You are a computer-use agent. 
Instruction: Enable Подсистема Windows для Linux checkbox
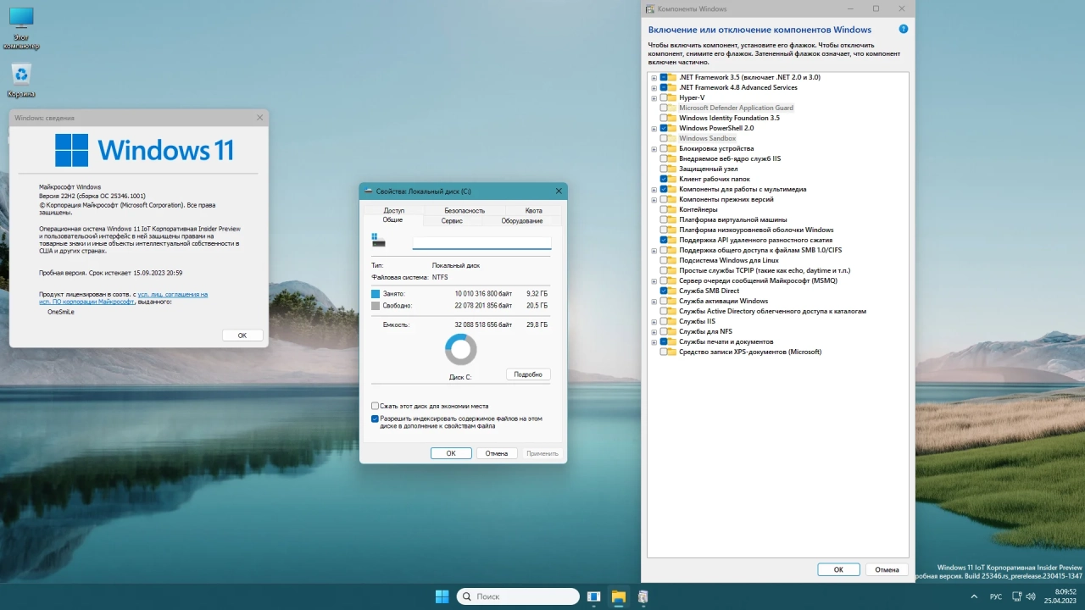tap(663, 260)
